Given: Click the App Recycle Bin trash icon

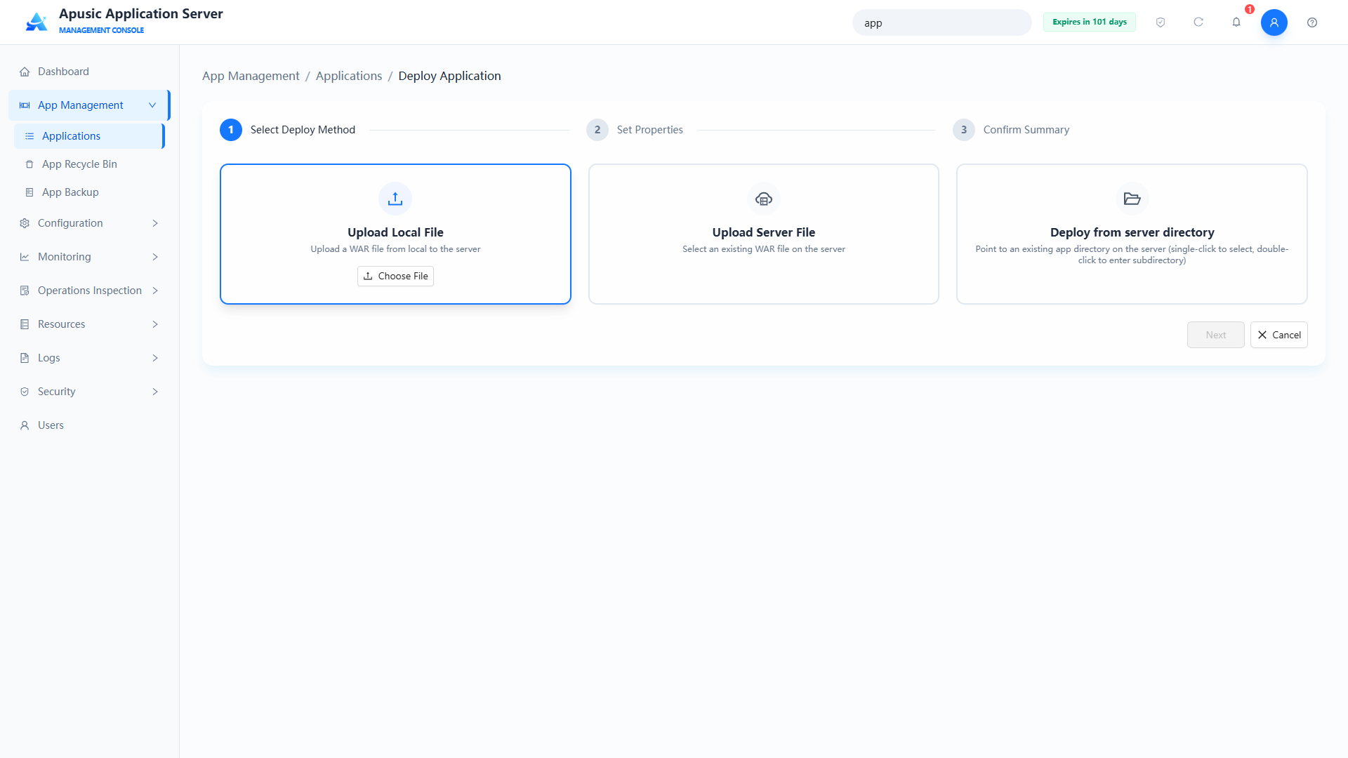Looking at the screenshot, I should (29, 164).
